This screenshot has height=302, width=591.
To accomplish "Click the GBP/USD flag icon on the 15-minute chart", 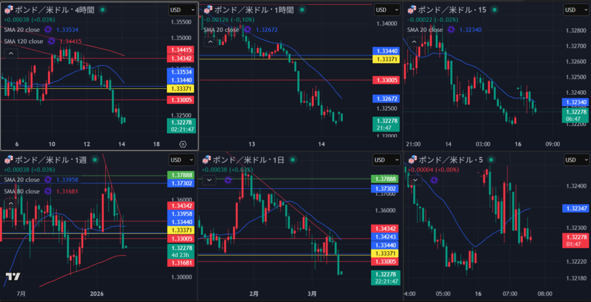I will tap(412, 10).
